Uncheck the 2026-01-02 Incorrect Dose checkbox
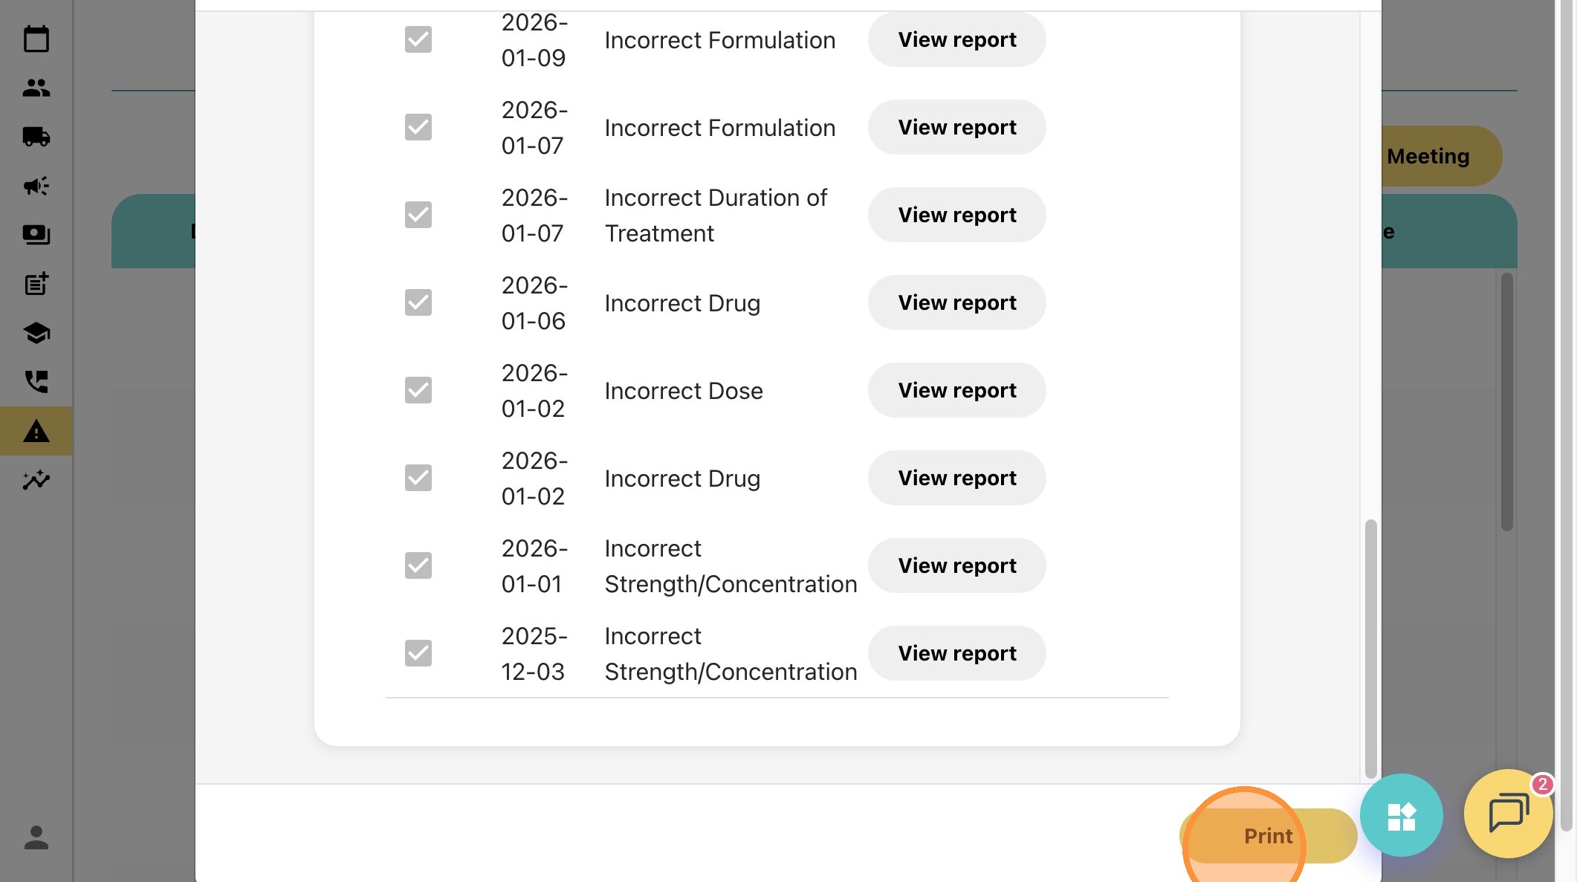Image resolution: width=1577 pixels, height=882 pixels. [418, 390]
